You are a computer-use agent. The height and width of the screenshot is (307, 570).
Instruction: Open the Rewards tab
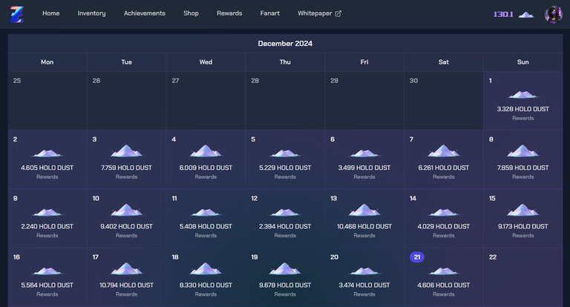click(x=229, y=13)
